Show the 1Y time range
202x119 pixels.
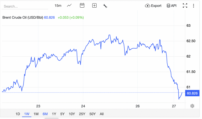pos(54,114)
